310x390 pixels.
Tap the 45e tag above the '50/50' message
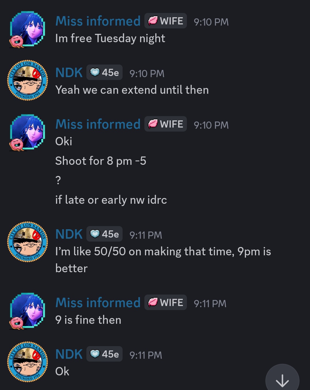coord(104,234)
